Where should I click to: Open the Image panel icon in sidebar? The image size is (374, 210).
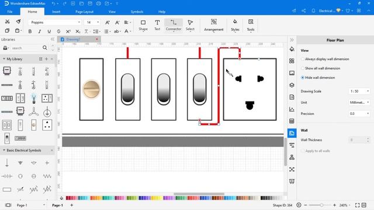(x=292, y=73)
